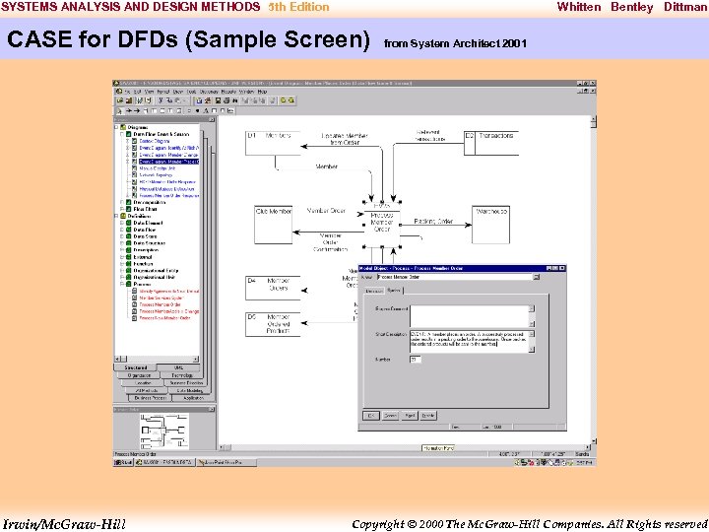Click the Print icon in the toolbar

click(226, 100)
